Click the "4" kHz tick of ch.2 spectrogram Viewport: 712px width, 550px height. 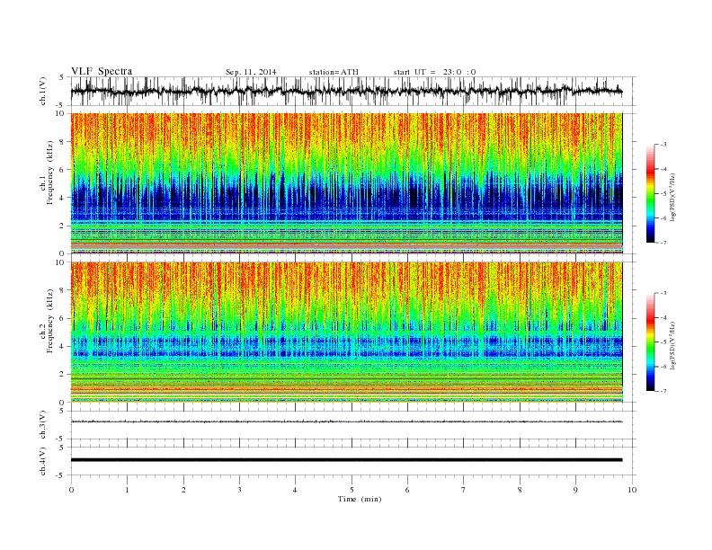62,346
